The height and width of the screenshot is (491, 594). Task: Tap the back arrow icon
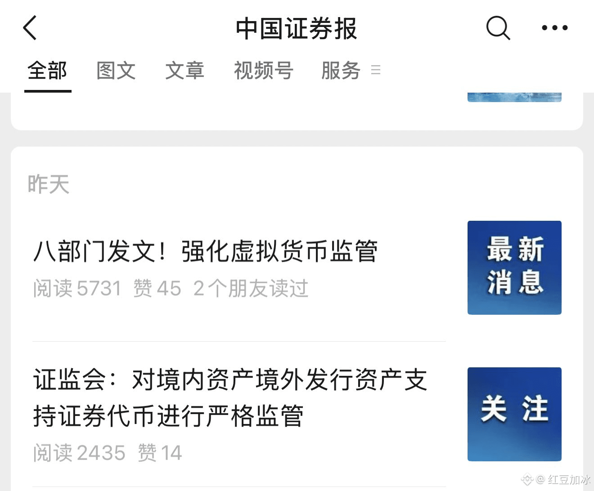pyautogui.click(x=30, y=28)
